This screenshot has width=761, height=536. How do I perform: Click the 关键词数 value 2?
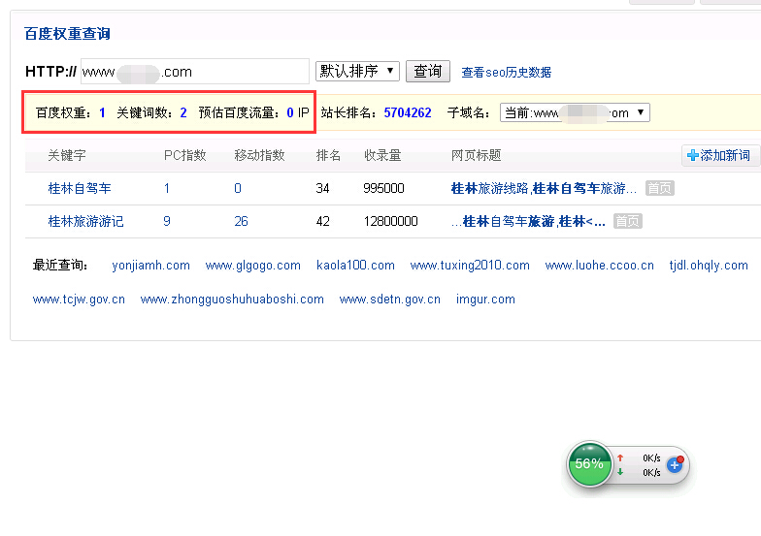click(x=182, y=112)
